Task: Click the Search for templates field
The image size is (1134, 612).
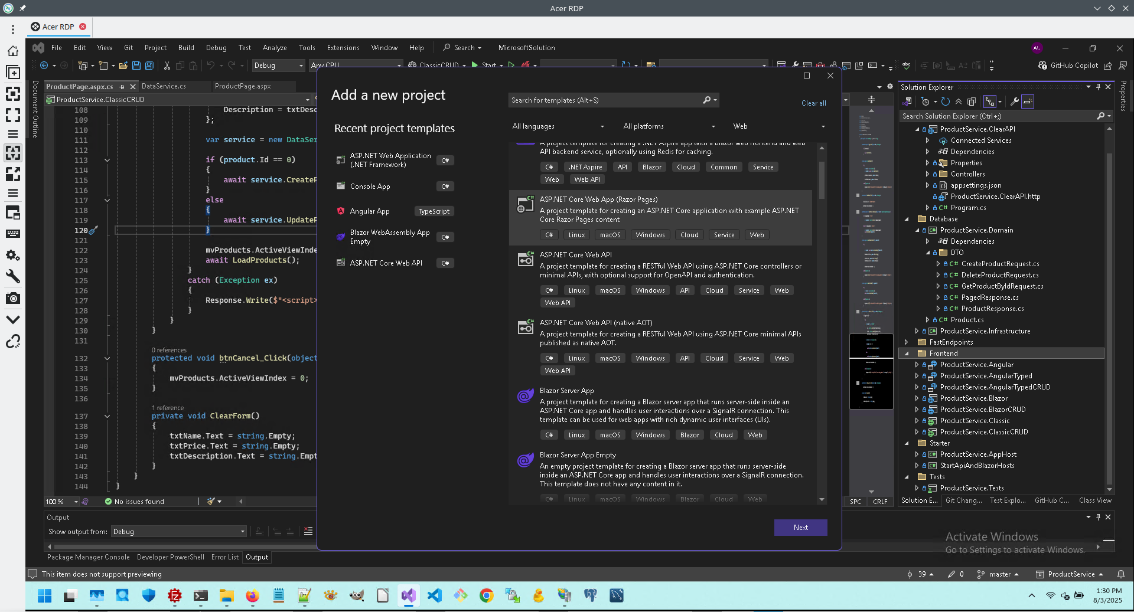Action: click(x=613, y=100)
